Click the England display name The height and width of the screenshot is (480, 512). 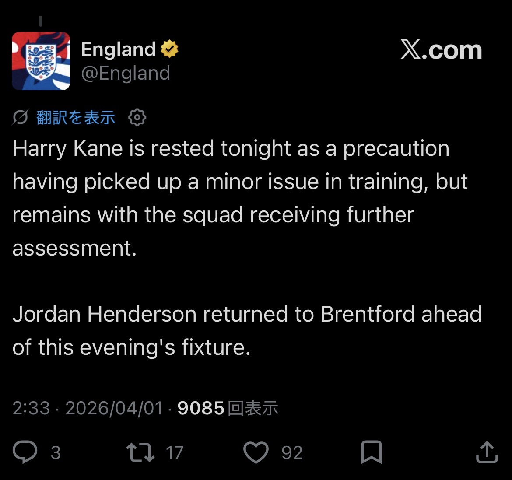tap(118, 49)
